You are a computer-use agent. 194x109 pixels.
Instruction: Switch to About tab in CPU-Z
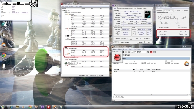point(145,8)
